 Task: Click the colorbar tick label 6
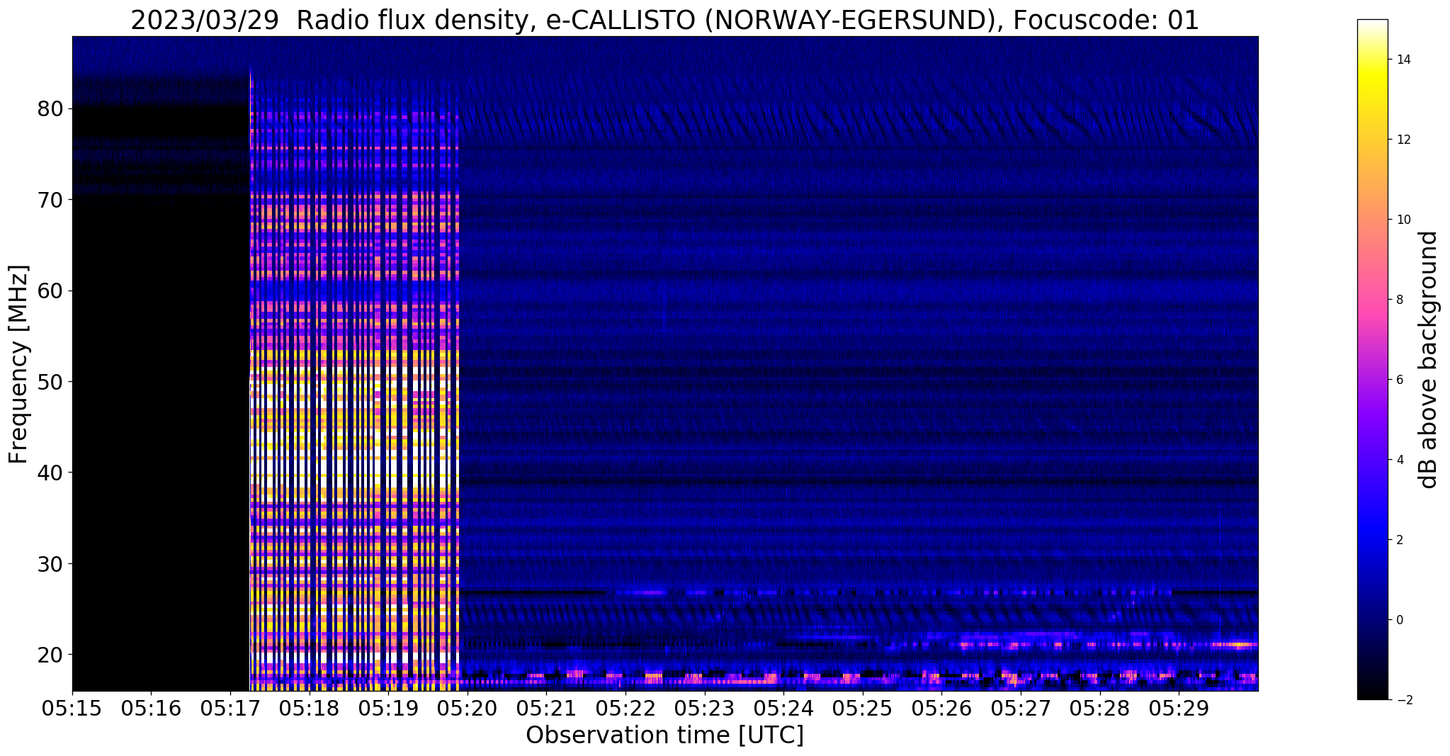tap(1399, 380)
